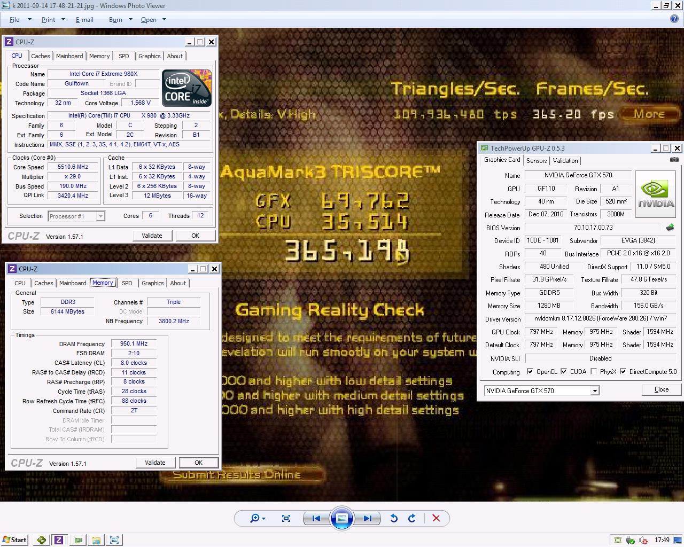Click the Intel Core i7 inside logo
The width and height of the screenshot is (684, 547).
tap(186, 88)
